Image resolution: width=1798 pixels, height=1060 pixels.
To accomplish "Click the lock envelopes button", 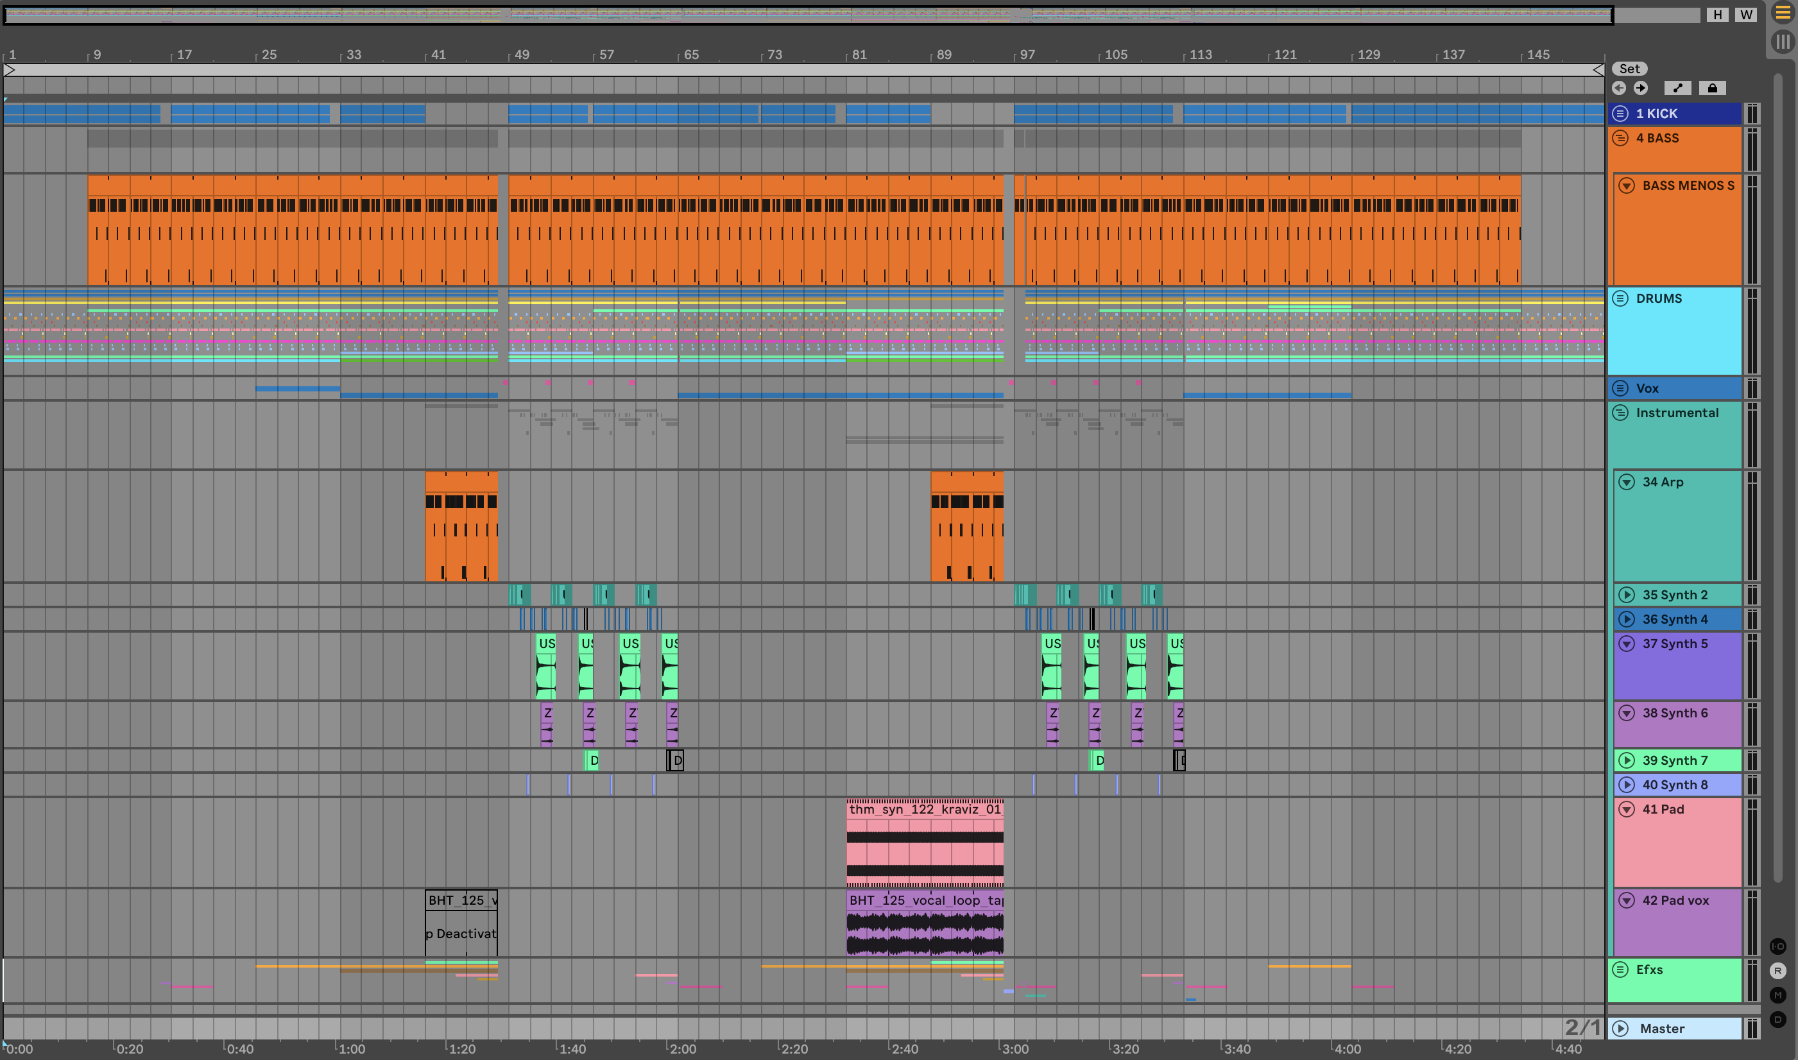I will pyautogui.click(x=1712, y=88).
